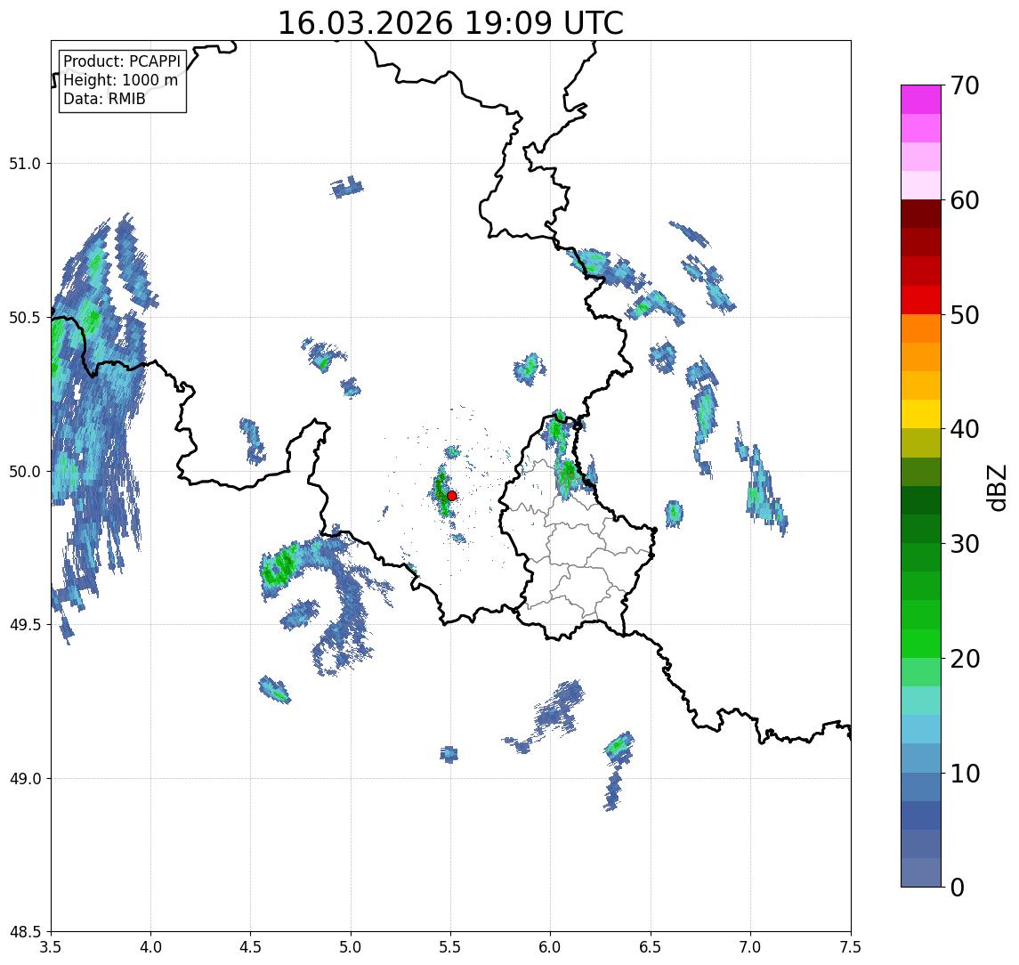Click the longitude axis label 6.0
Viewport: 1019px width, 965px height.
(x=551, y=947)
